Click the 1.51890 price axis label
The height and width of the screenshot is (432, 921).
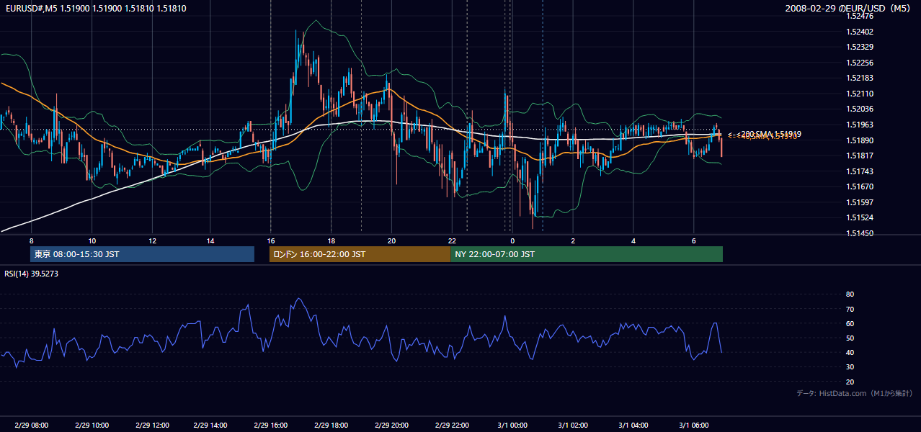pos(860,140)
